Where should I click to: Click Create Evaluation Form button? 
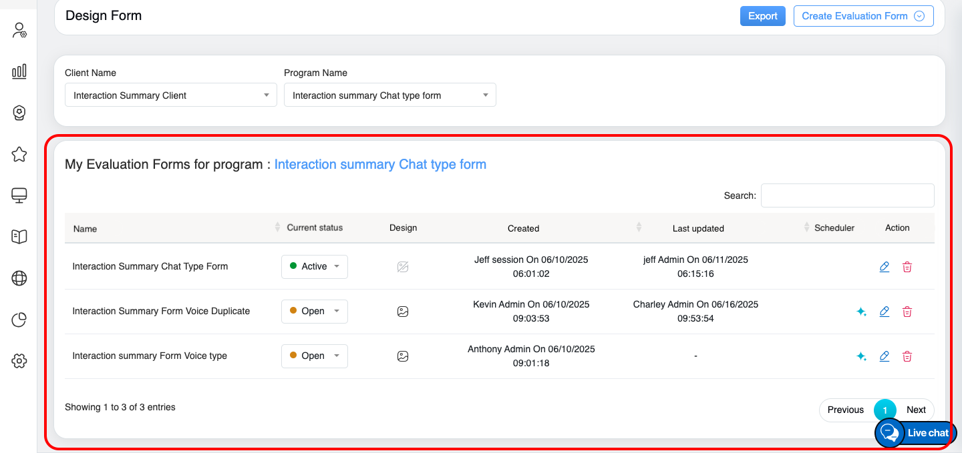pyautogui.click(x=863, y=16)
